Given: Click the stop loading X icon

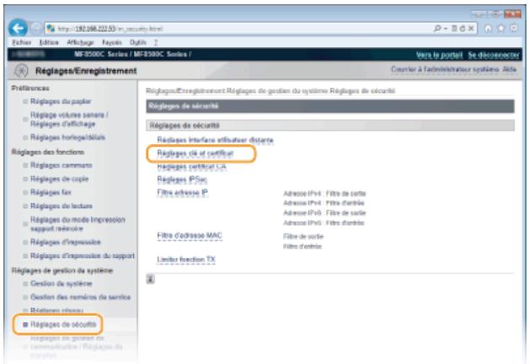Looking at the screenshot, I should [x=471, y=29].
